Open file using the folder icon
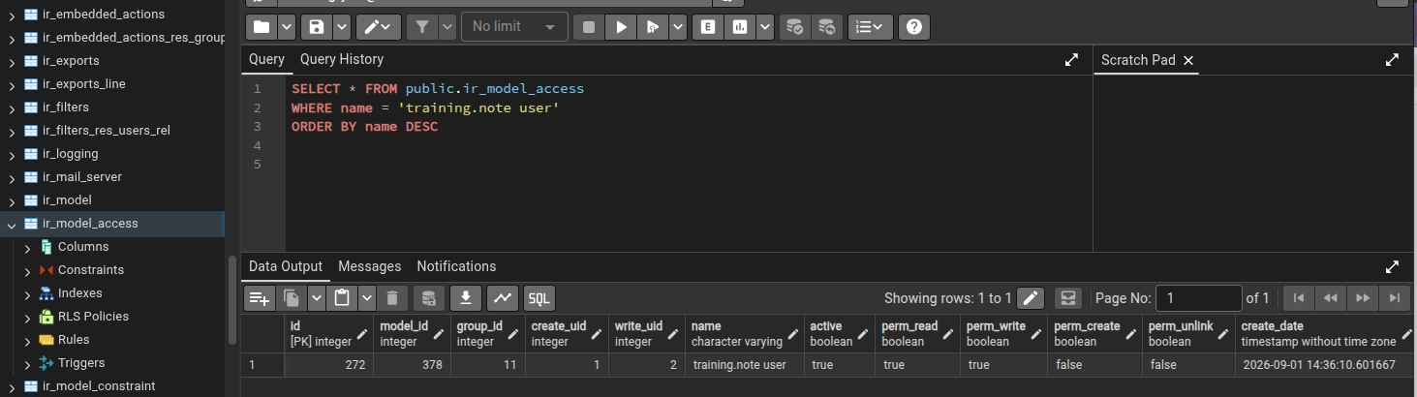The image size is (1417, 397). (262, 27)
